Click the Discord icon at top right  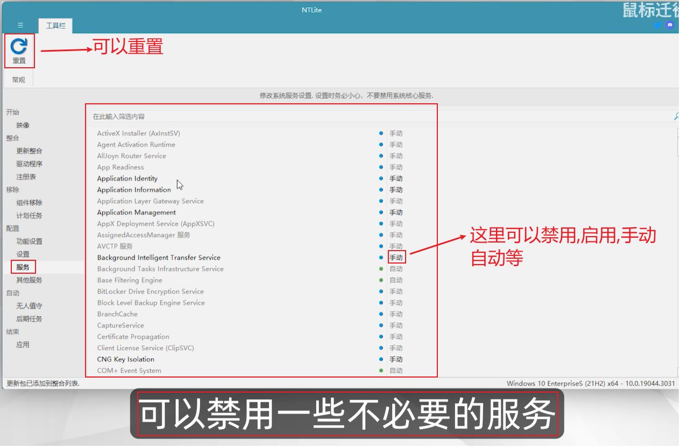pyautogui.click(x=670, y=25)
